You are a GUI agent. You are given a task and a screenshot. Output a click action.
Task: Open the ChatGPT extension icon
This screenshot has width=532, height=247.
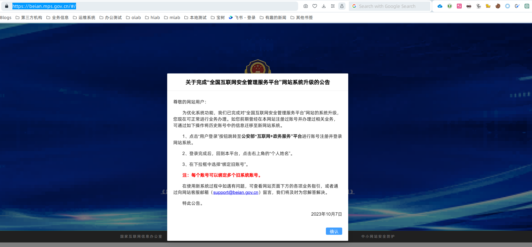click(527, 6)
